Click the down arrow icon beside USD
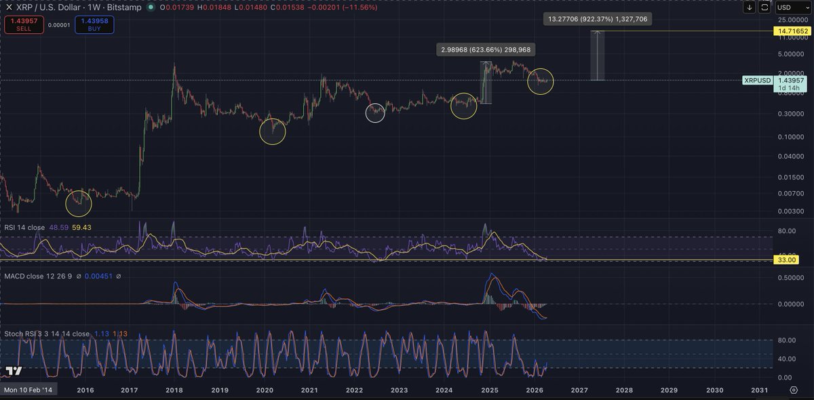814x400 pixels. 750,7
